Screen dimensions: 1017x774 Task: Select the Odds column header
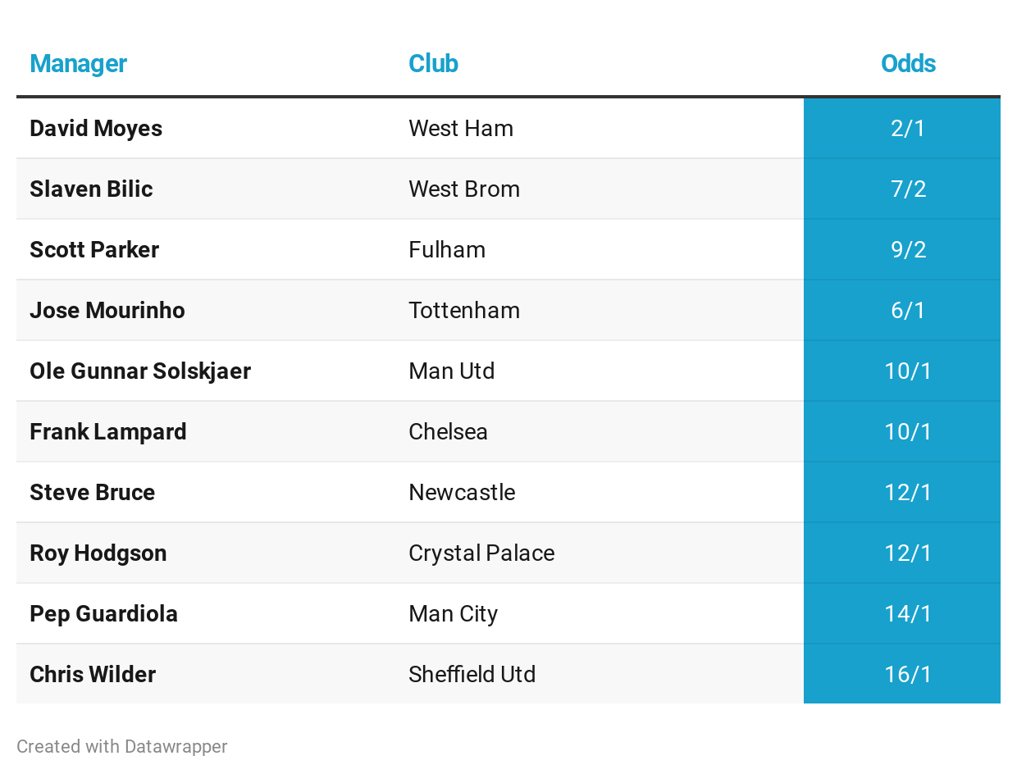tap(908, 63)
